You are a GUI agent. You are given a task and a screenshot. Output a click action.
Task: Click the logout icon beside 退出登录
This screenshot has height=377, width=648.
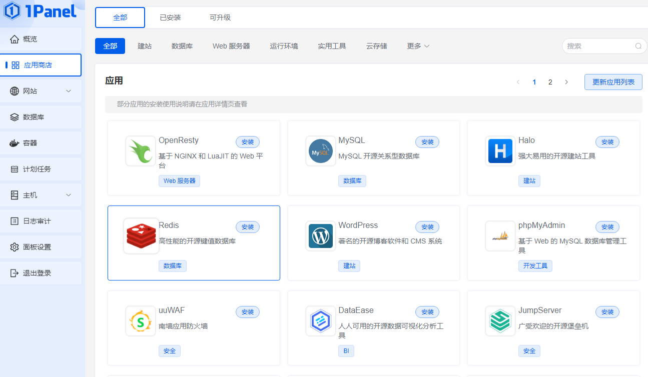click(15, 273)
